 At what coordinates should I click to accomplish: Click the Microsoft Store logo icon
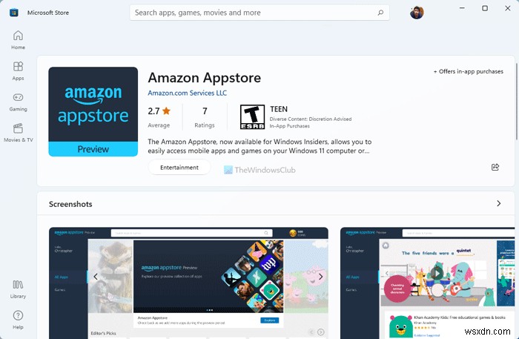tap(14, 13)
